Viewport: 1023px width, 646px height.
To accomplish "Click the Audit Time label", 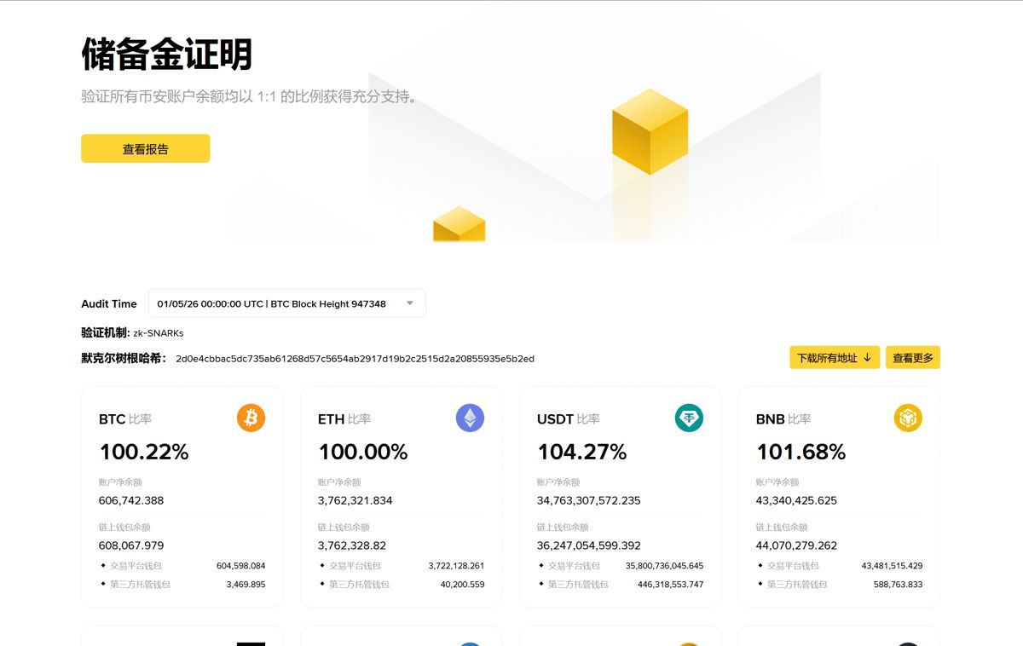I will coord(109,304).
